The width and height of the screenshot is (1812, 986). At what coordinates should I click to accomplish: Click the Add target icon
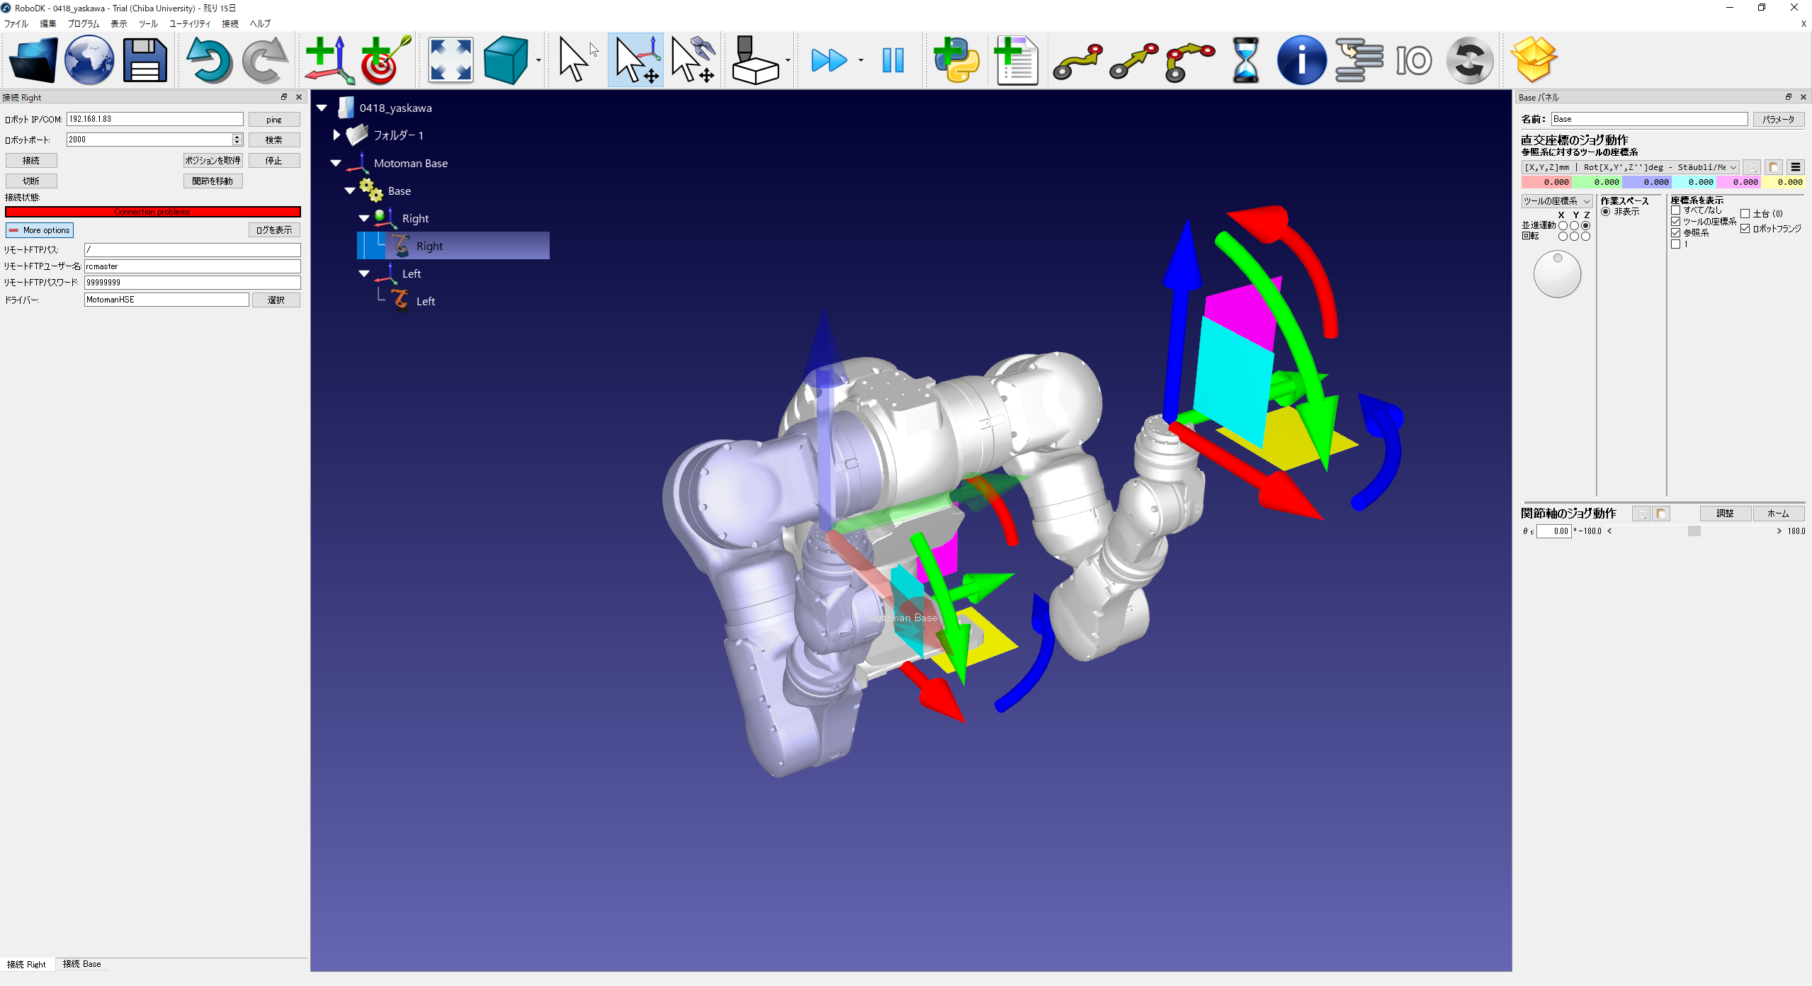click(385, 60)
